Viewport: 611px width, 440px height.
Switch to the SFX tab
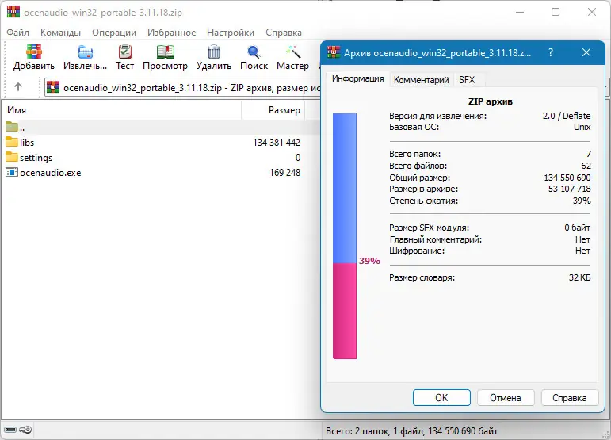pyautogui.click(x=467, y=80)
